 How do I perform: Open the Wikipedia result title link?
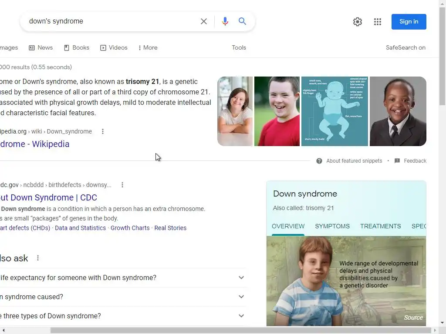[35, 144]
